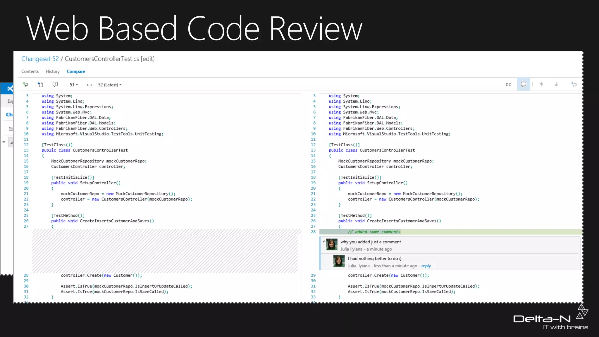Screen dimensions: 599x337
Task: Switch to the Contents tab
Action: (30, 71)
